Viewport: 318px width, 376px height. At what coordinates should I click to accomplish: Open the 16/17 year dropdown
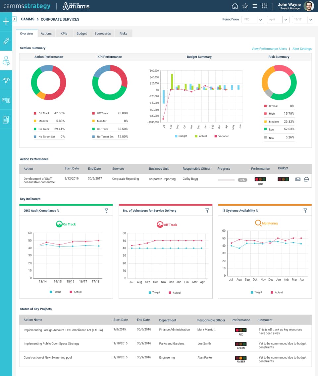point(303,19)
